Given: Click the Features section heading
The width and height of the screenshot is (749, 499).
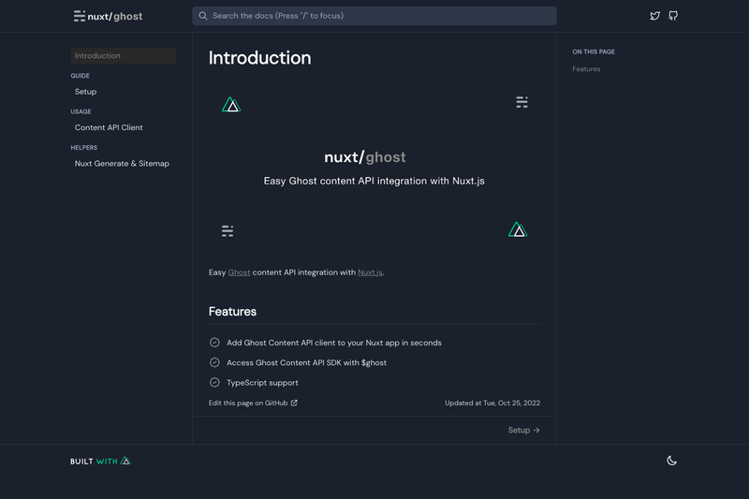Looking at the screenshot, I should pyautogui.click(x=232, y=312).
